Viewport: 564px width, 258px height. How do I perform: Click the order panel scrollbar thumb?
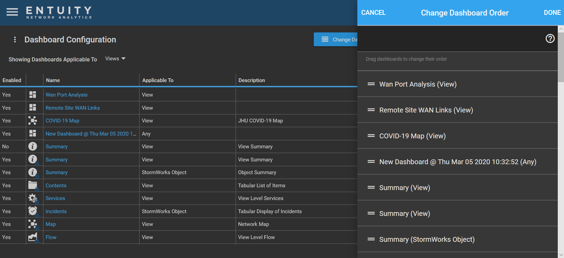(x=561, y=58)
